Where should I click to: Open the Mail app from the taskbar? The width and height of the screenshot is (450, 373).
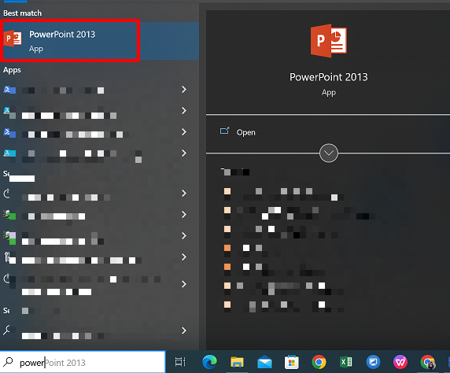[264, 362]
